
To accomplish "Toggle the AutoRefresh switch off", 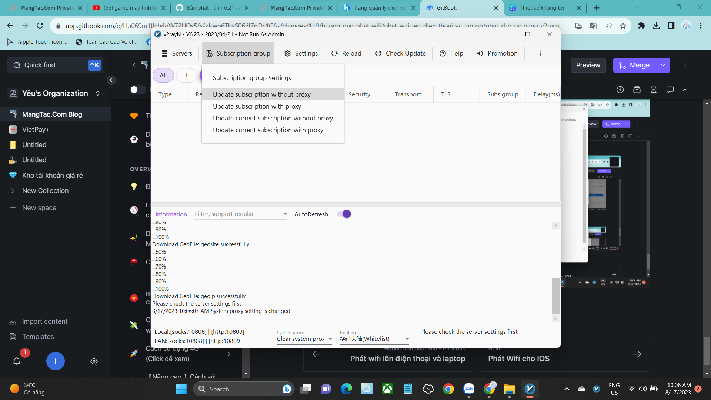I will [344, 214].
